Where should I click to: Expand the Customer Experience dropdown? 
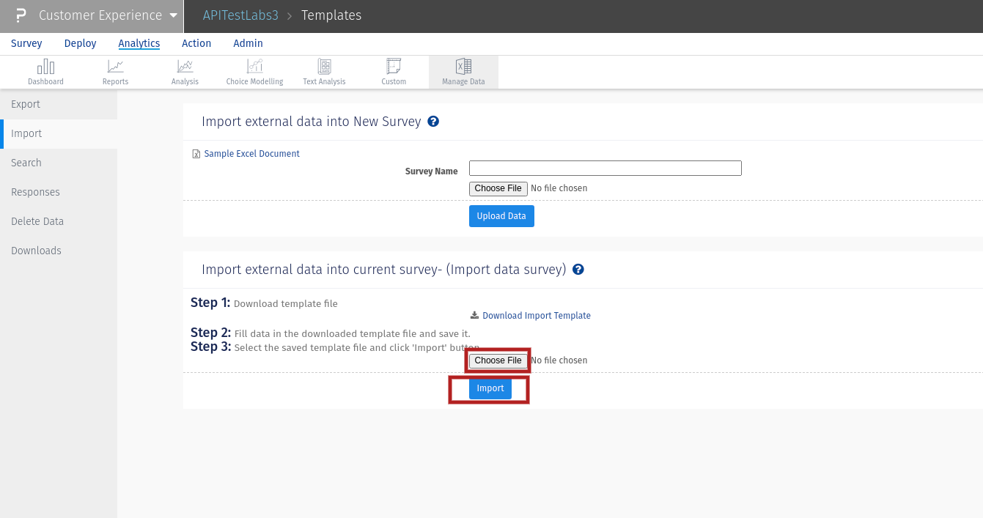tap(173, 15)
